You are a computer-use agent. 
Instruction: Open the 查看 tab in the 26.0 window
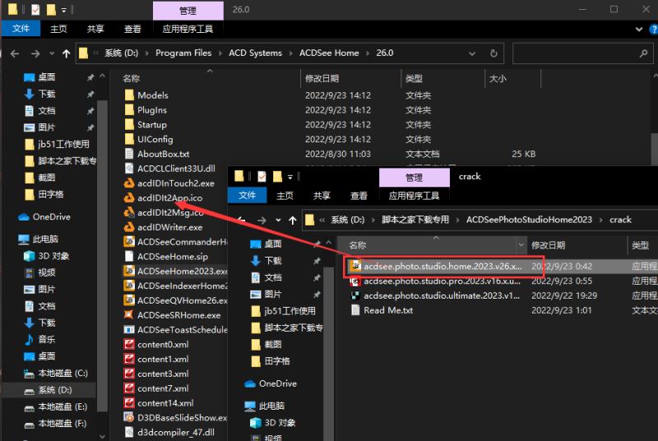(x=132, y=29)
